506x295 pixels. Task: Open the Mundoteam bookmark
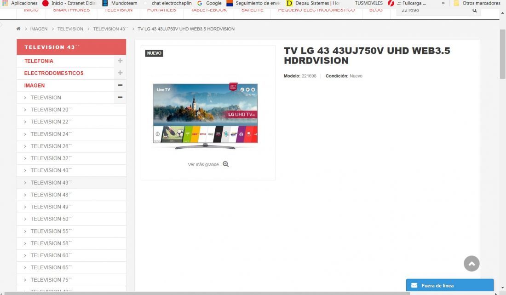click(120, 3)
